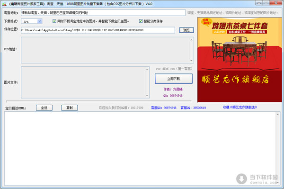This screenshot has height=189, width=284.
Task: Click the application icon in title bar
Action: pos(4,4)
